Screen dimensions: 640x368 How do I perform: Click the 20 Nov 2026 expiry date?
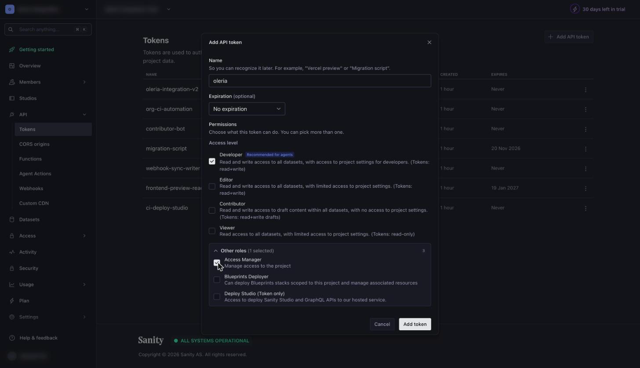click(505, 149)
